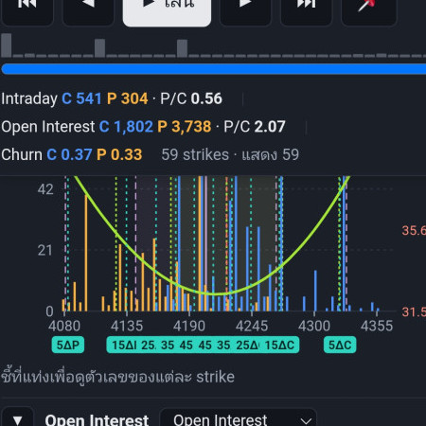Screen dimensions: 426x426
Task: Select the 5ΔP delta label
Action: 68,345
